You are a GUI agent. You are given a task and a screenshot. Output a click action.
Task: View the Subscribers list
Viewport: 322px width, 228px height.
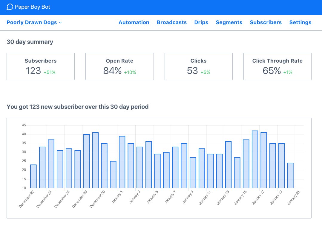coord(266,22)
